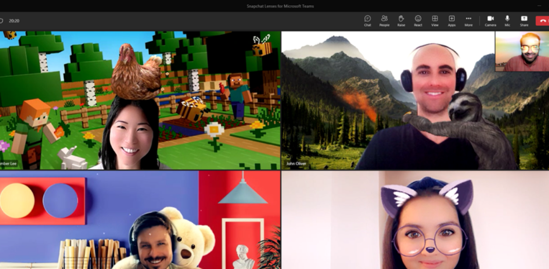The height and width of the screenshot is (269, 549).
Task: Select the teddy bear participant's video tile
Action: pos(140,220)
